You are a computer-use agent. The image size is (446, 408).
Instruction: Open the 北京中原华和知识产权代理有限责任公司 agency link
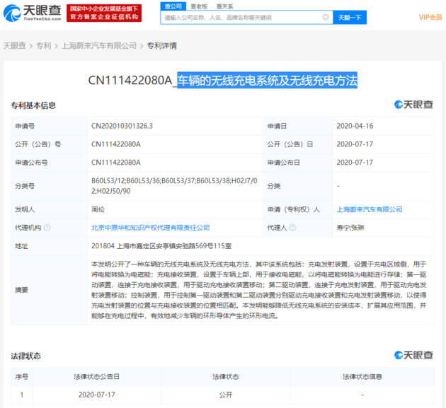[150, 228]
